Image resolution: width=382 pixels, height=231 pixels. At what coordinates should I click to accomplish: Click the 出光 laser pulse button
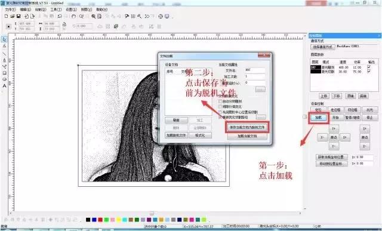coord(369,110)
